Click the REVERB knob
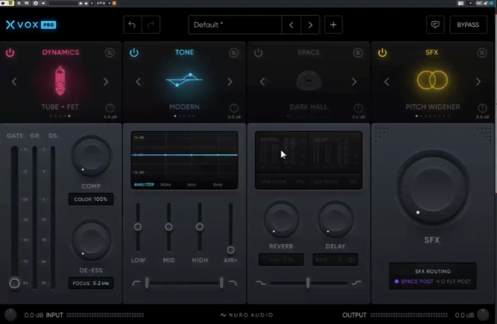497x324 pixels. click(281, 219)
